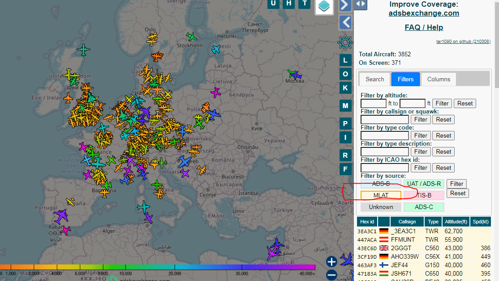Switch to the Search tab
Image resolution: width=499 pixels, height=281 pixels.
pyautogui.click(x=374, y=79)
